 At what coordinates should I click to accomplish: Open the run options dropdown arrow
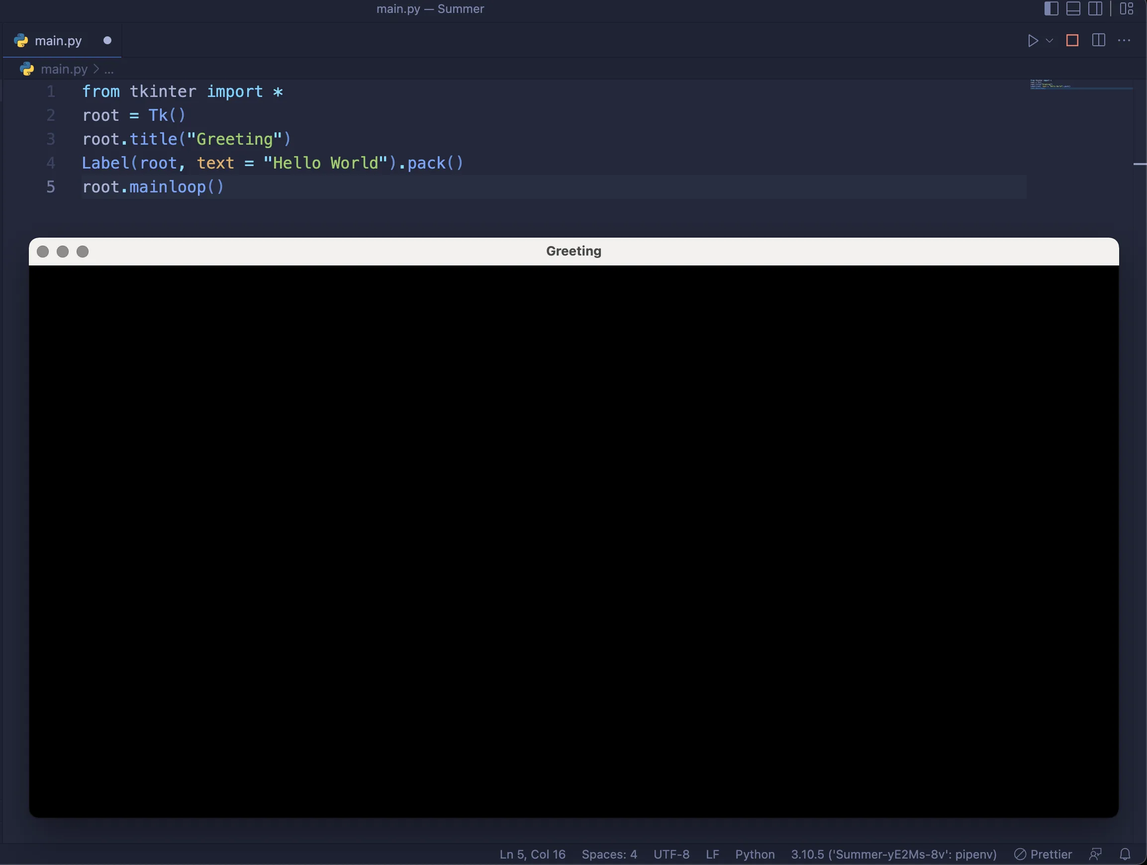pos(1050,40)
